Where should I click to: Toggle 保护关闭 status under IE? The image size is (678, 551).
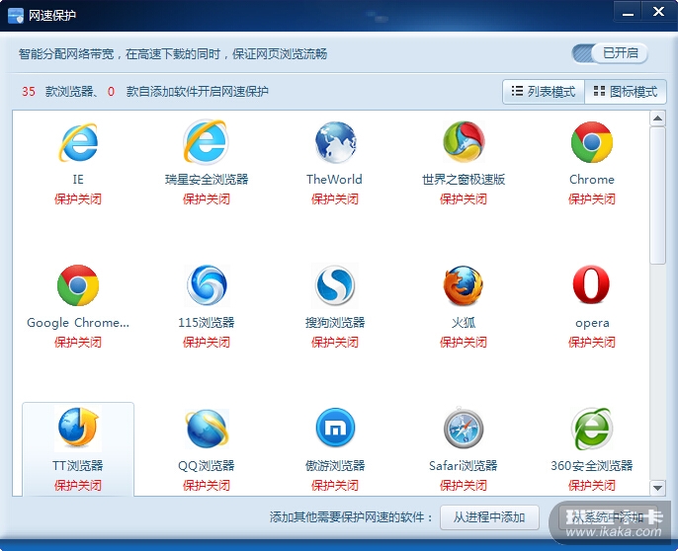[78, 199]
